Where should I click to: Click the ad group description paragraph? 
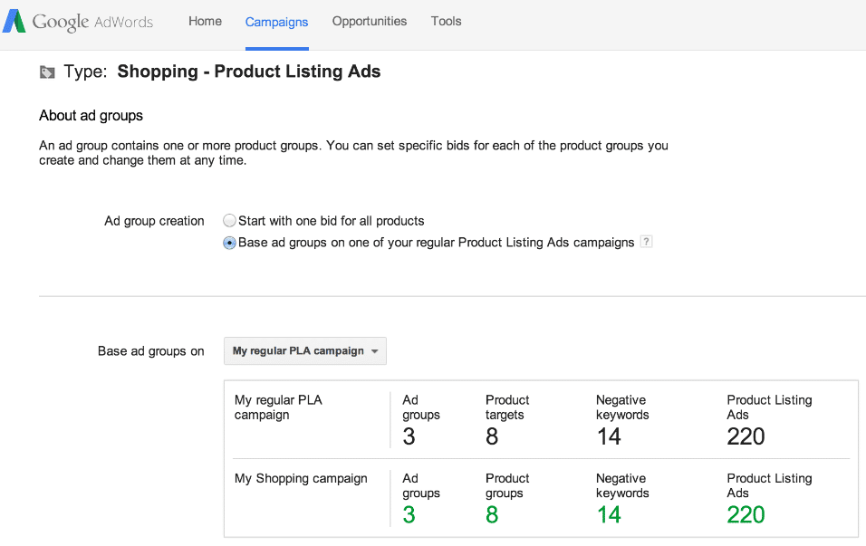[353, 153]
